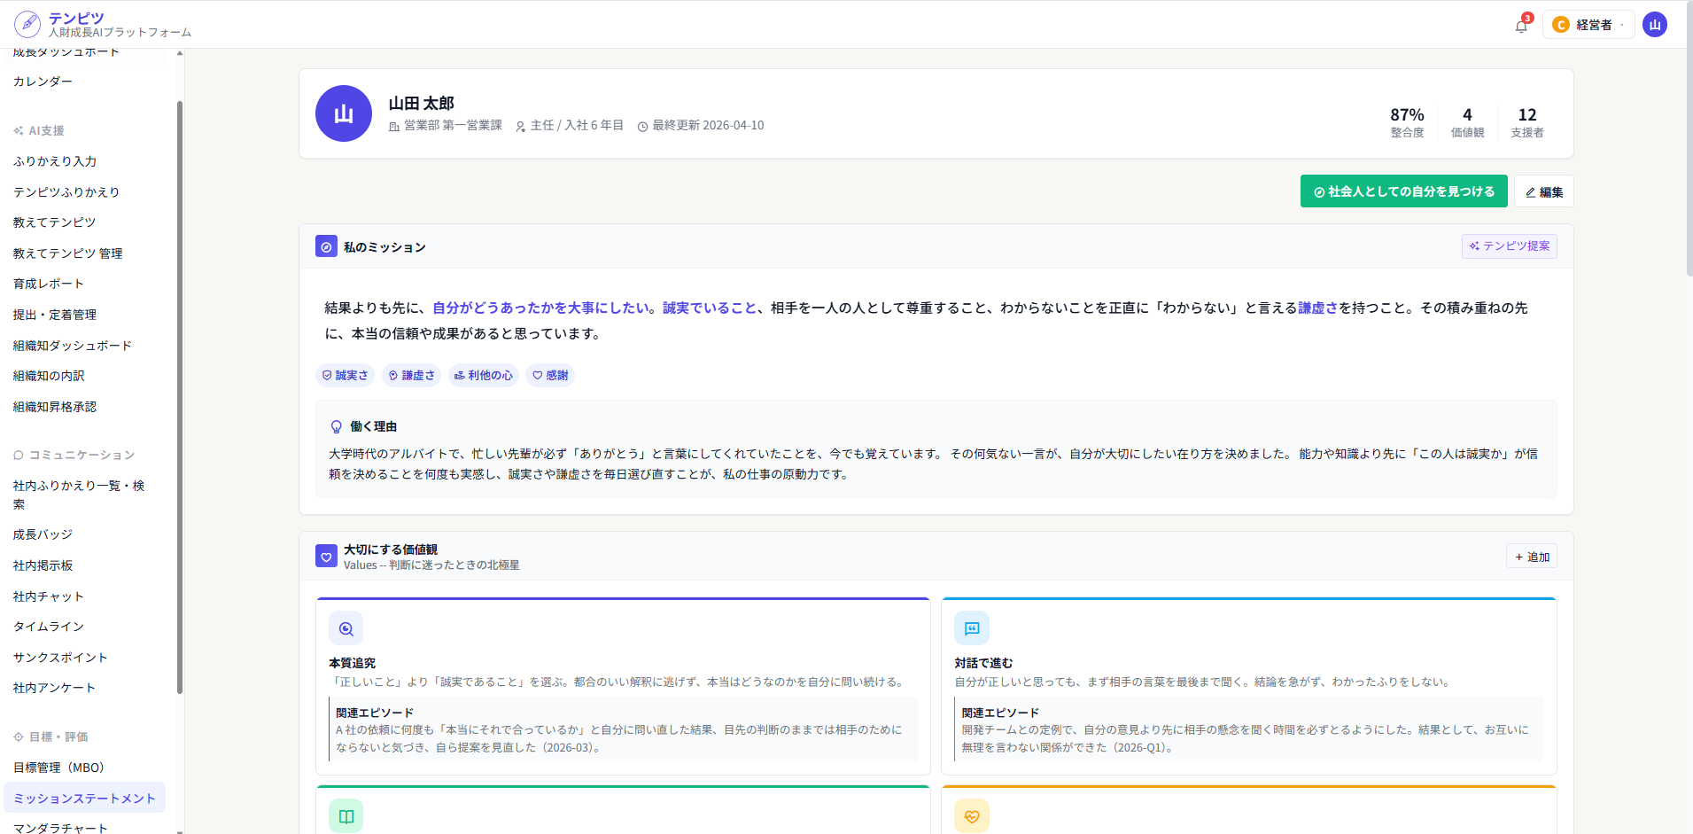Click the テンピツ提案 button

tap(1510, 246)
